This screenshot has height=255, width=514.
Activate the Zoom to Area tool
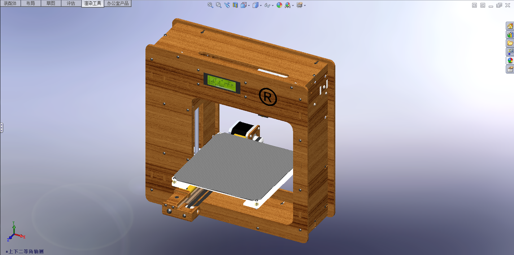[x=218, y=5]
